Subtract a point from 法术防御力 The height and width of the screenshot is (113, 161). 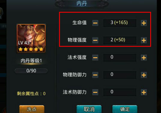(95, 92)
